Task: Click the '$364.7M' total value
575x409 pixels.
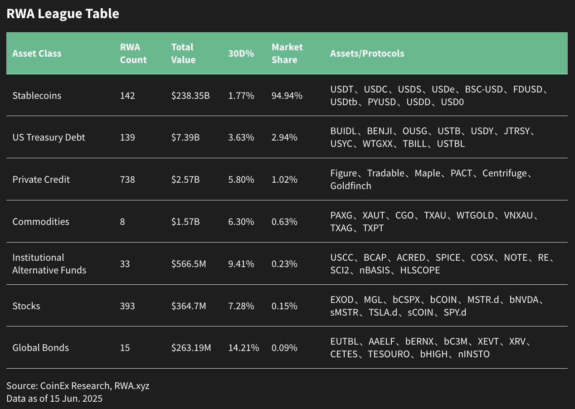Action: click(189, 306)
